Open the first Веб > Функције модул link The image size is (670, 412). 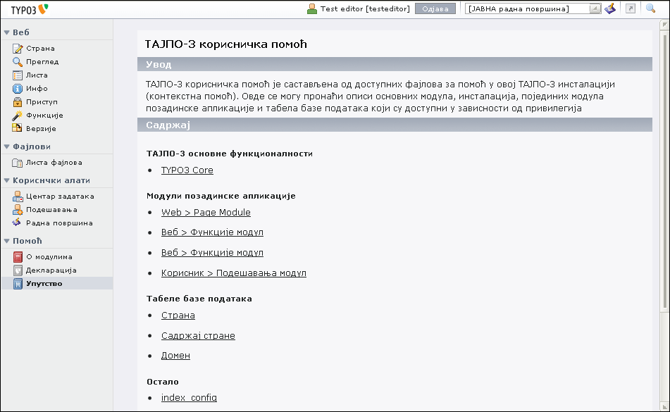[212, 232]
